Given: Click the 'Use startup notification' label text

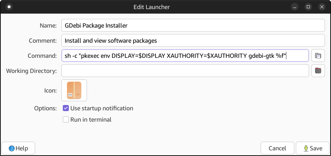Looking at the screenshot, I should [102, 108].
